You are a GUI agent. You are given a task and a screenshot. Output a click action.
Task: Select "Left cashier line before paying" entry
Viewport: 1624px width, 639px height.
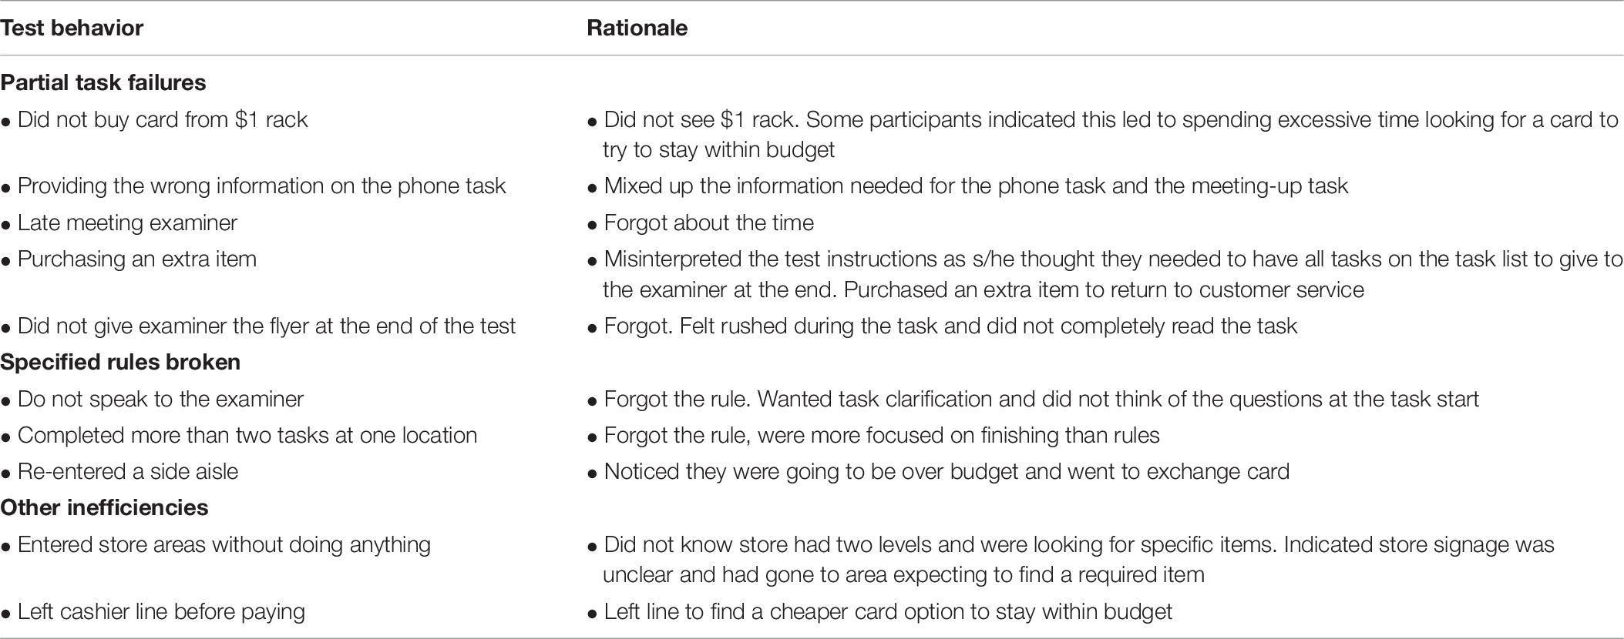click(161, 611)
